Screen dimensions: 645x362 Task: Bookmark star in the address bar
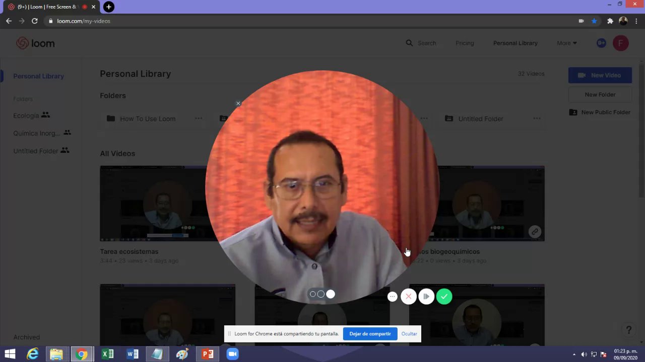click(x=594, y=21)
